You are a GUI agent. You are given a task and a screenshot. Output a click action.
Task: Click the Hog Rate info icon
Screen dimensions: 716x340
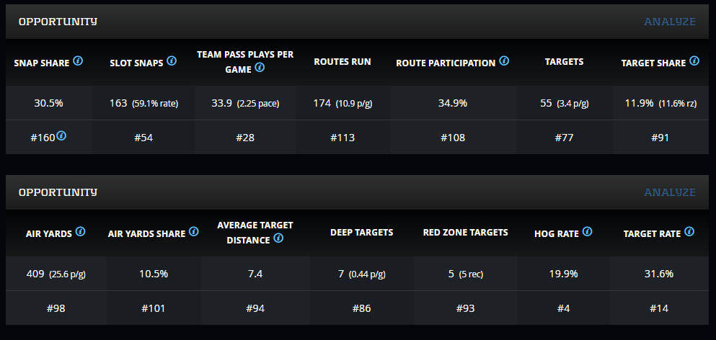587,231
